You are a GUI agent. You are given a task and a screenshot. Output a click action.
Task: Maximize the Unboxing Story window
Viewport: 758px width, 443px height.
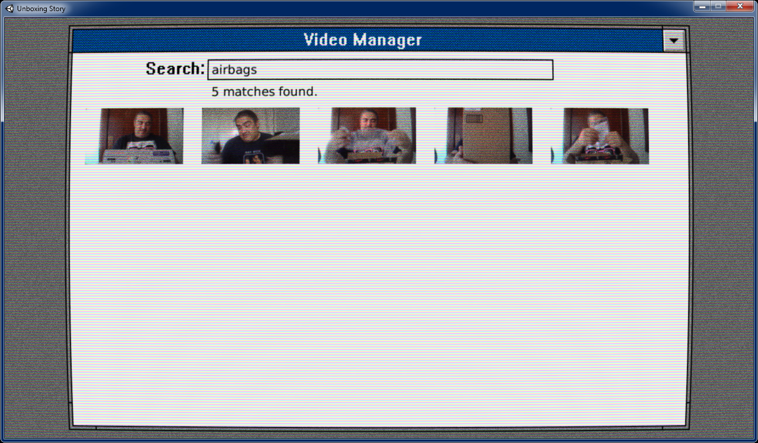click(718, 6)
